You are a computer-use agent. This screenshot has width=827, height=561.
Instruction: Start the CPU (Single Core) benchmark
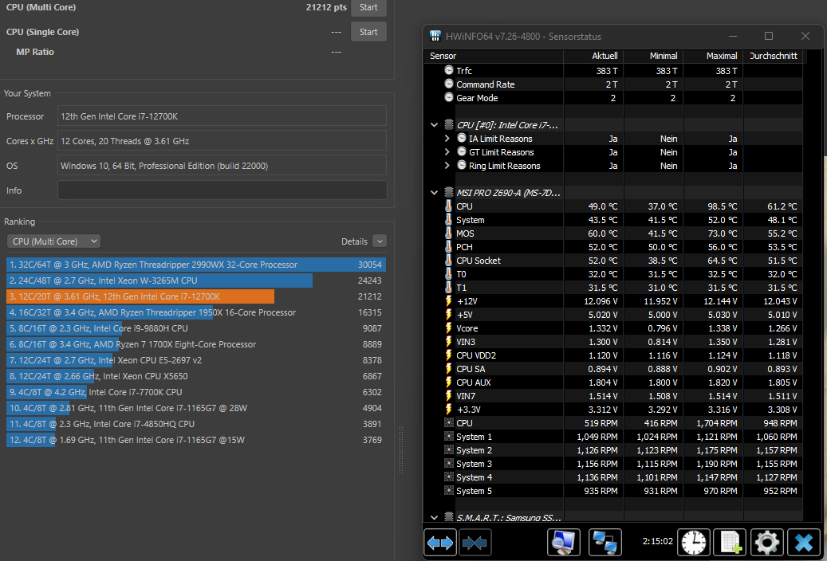368,32
